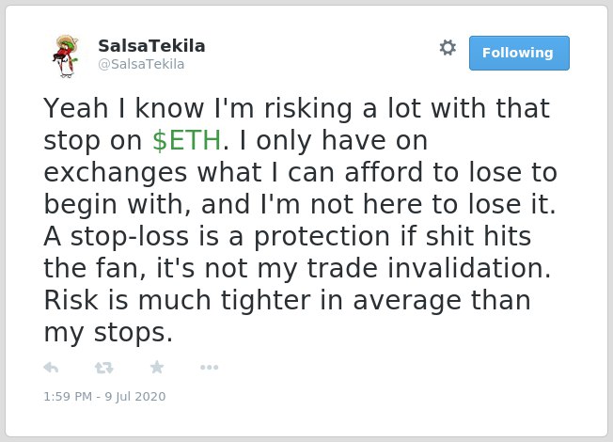Visit the @SalsaTekila handle link
The width and height of the screenshot is (613, 442).
click(141, 64)
